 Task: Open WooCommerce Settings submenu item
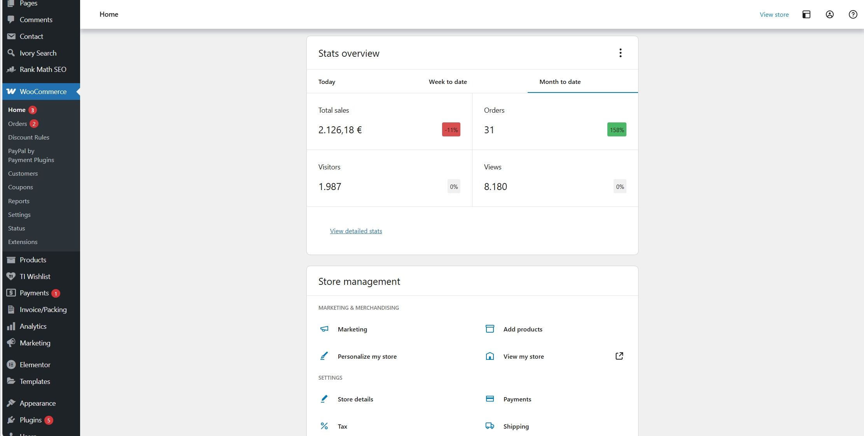[19, 215]
